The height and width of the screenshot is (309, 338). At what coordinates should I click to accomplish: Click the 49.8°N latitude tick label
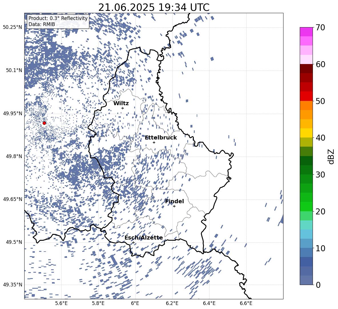click(14, 156)
